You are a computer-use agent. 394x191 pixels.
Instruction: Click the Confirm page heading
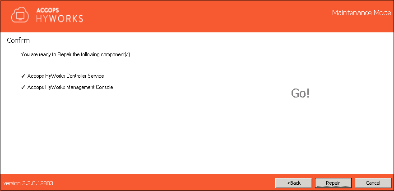(x=18, y=40)
